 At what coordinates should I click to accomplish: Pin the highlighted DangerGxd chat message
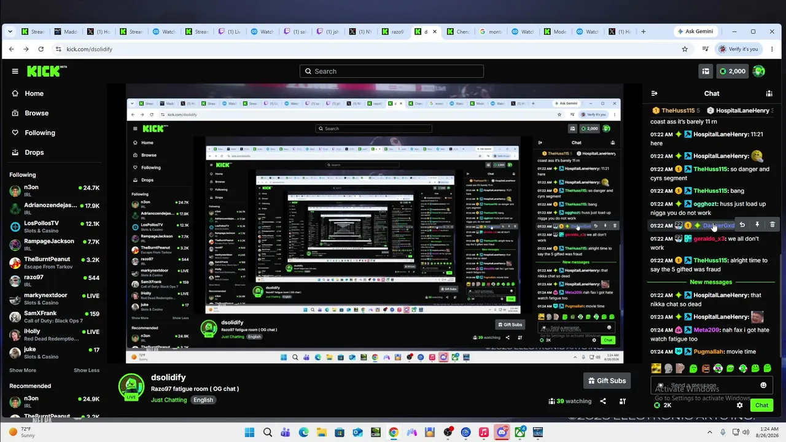(757, 225)
